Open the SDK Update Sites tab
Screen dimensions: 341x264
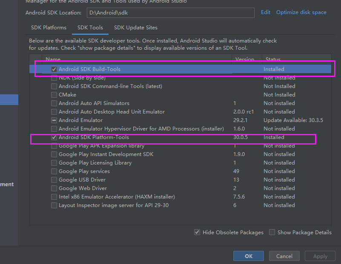coord(136,28)
